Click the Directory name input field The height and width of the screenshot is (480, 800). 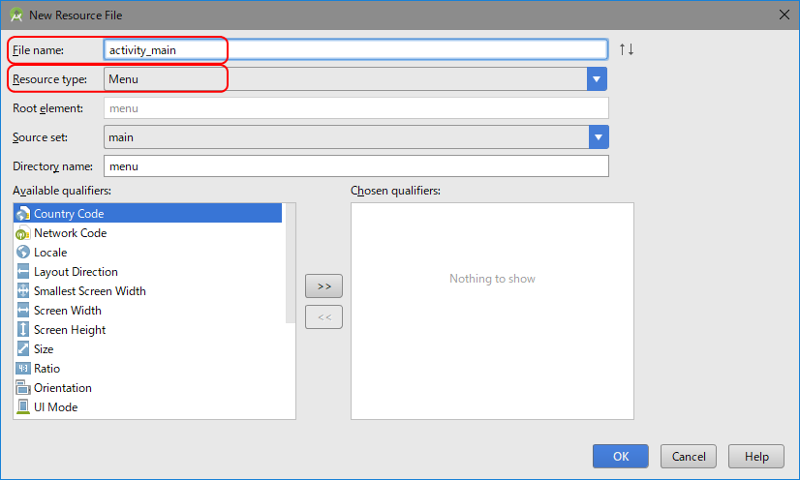[356, 166]
